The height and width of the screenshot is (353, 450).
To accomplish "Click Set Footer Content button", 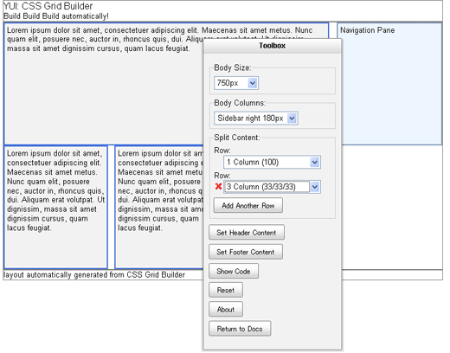I will (x=246, y=252).
